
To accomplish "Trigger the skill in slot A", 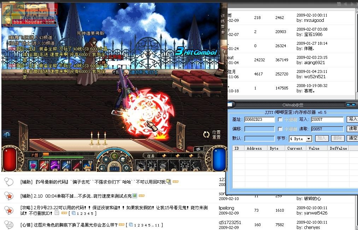I will (x=141, y=166).
